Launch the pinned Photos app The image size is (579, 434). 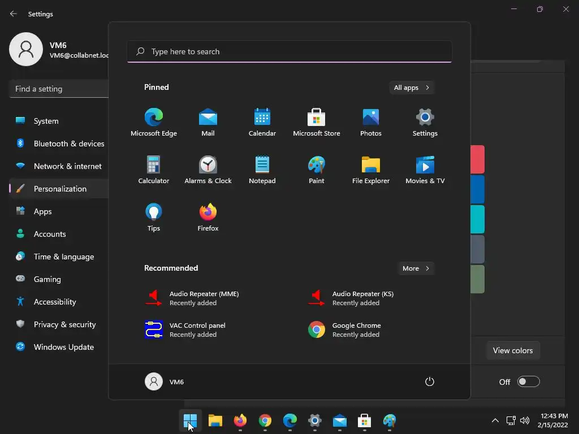(x=371, y=123)
